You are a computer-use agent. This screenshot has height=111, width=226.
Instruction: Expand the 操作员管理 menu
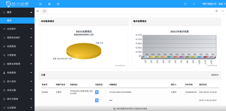coord(17,99)
